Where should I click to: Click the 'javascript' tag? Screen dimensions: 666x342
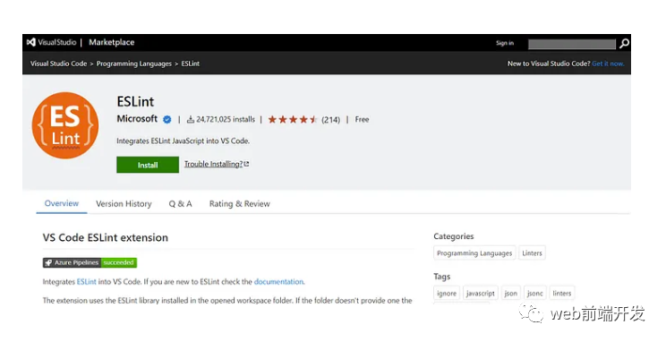[480, 293]
